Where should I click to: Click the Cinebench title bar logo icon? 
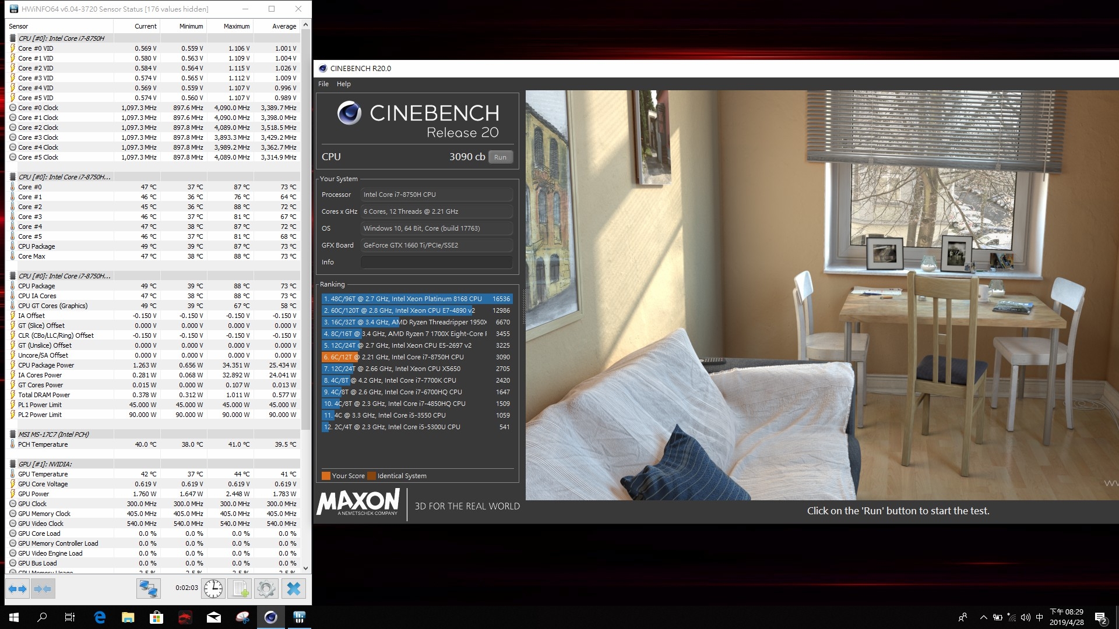(323, 68)
